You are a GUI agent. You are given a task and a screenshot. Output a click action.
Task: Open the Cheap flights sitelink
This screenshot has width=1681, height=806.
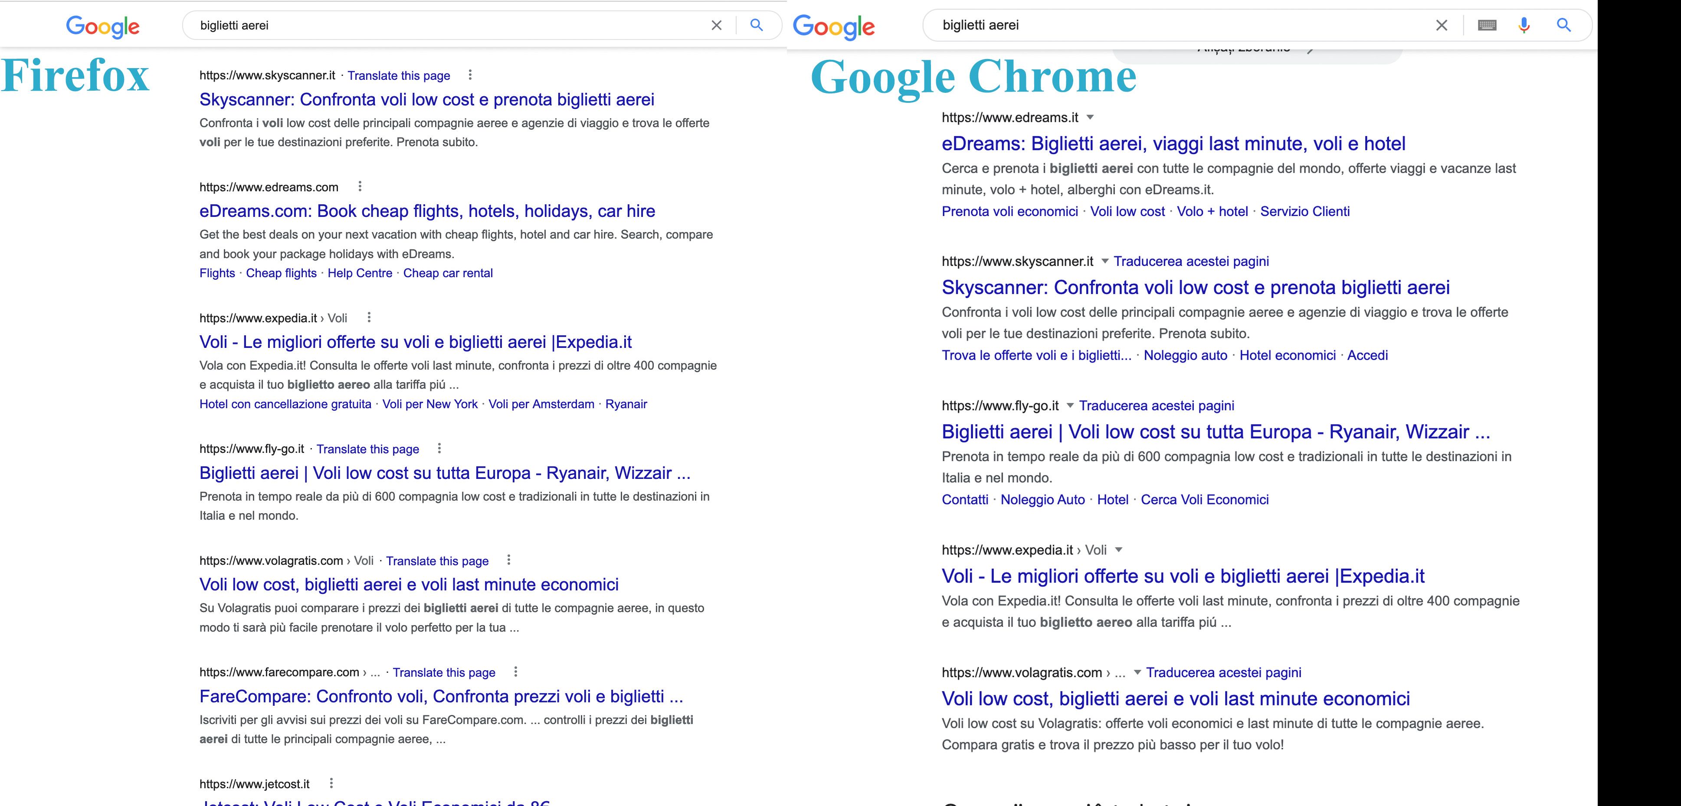click(x=281, y=273)
